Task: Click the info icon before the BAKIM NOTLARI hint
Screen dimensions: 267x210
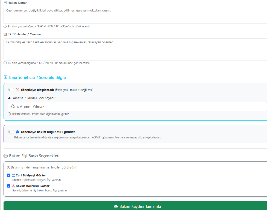Action: [5, 26]
